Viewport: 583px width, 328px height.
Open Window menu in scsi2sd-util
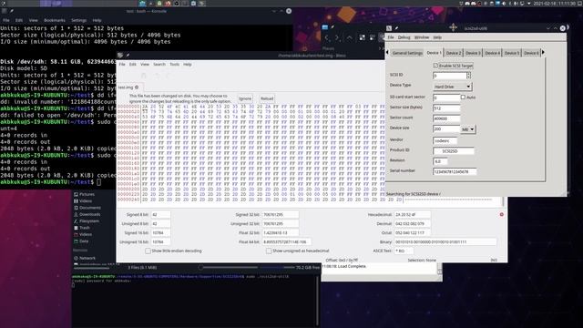[x=422, y=37]
